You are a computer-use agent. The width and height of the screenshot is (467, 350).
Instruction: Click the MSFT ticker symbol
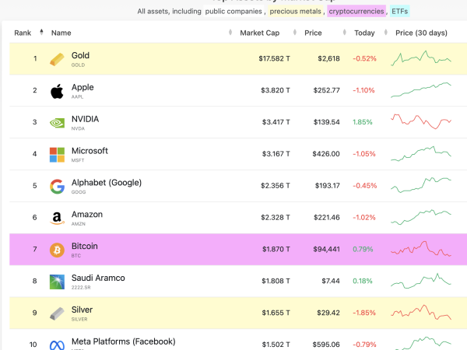pyautogui.click(x=78, y=160)
